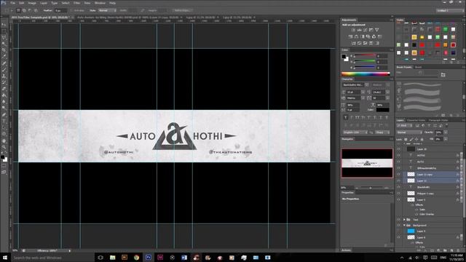Open the layer filter Kind dropdown
The width and height of the screenshot is (466, 262).
[x=405, y=126]
